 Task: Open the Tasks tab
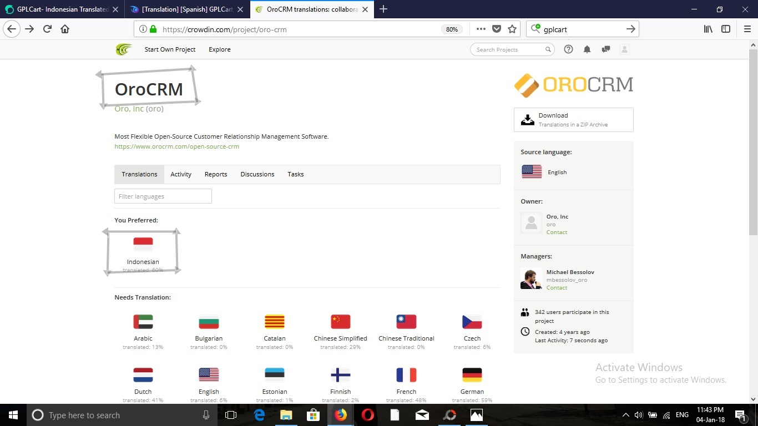[x=296, y=174]
